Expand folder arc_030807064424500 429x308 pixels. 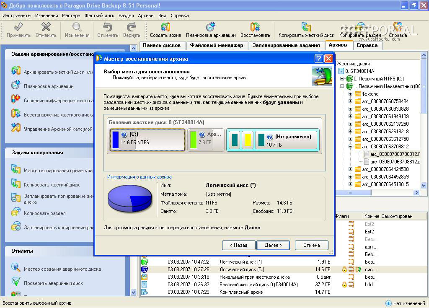(x=351, y=169)
